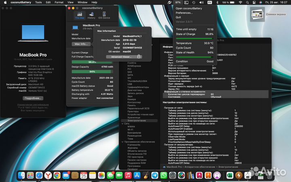
Task: Click the Mac Info... button
Action: coord(81,44)
